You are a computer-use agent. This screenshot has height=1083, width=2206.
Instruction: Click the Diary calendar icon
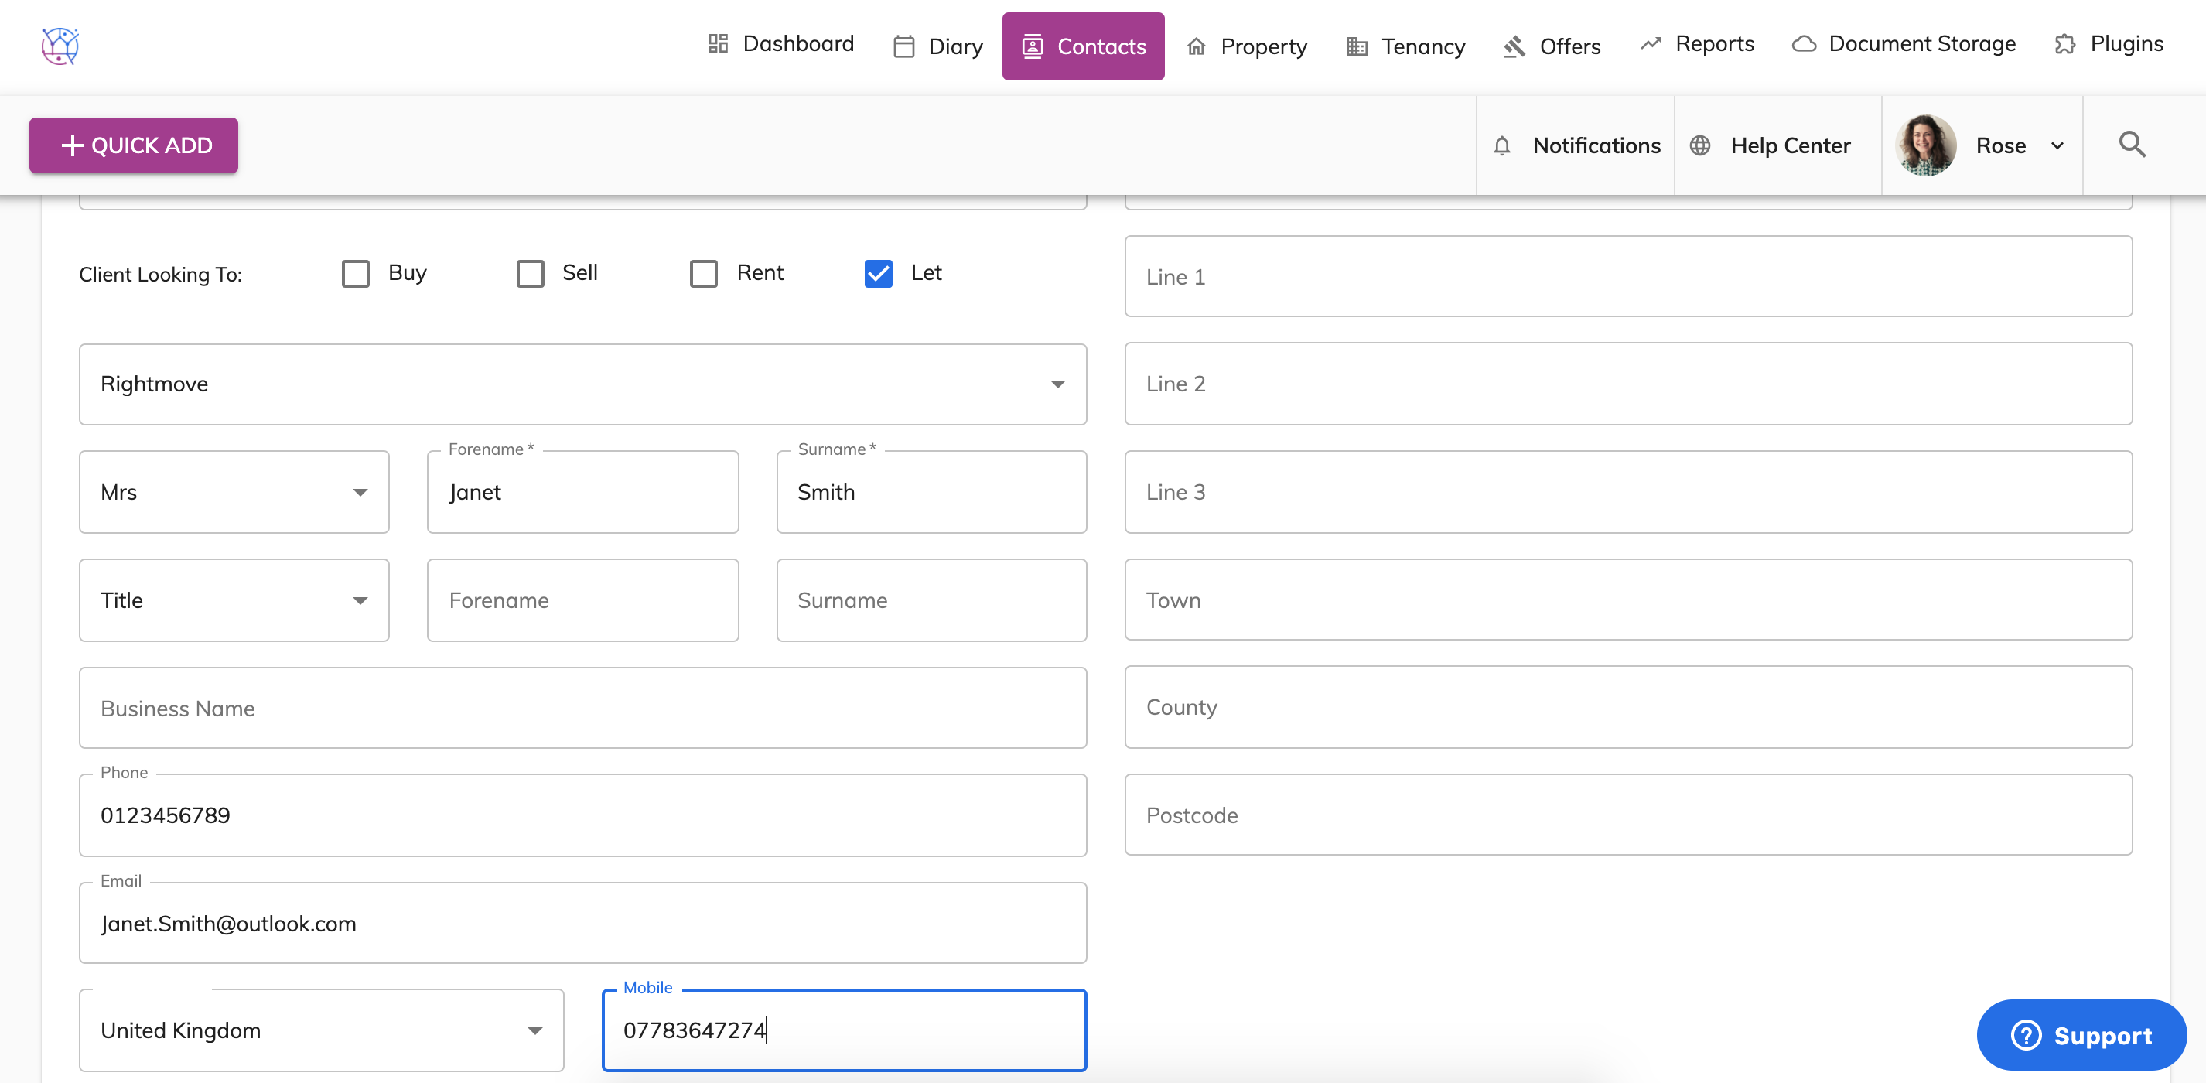point(903,47)
